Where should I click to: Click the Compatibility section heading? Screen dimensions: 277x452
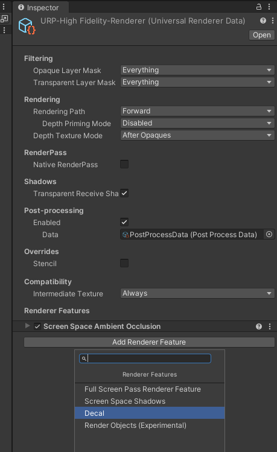click(x=48, y=282)
